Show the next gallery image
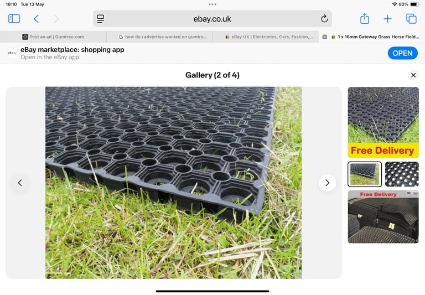Screen dimensions: 425x295 pos(327,183)
